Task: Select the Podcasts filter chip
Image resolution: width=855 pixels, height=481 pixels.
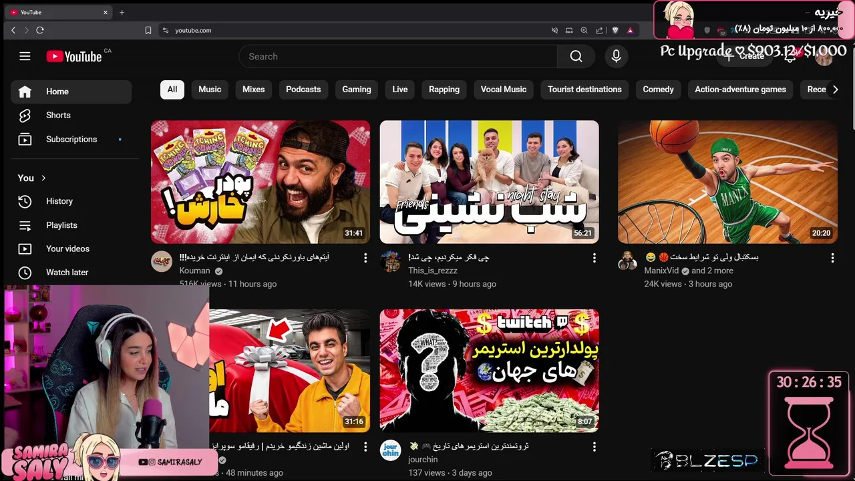Action: [303, 90]
